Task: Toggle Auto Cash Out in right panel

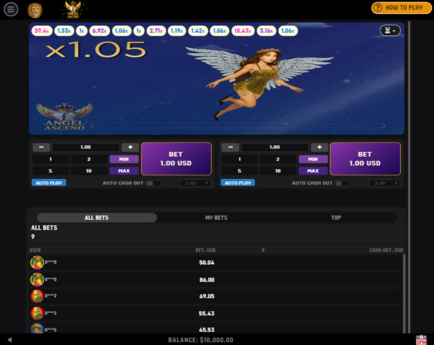Action: pyautogui.click(x=343, y=183)
